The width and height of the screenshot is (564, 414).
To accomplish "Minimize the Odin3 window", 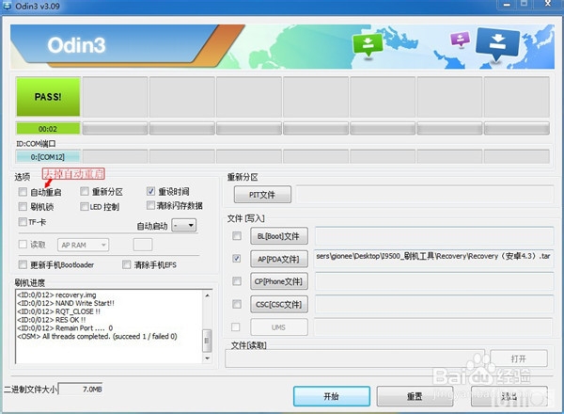I will tap(508, 5).
